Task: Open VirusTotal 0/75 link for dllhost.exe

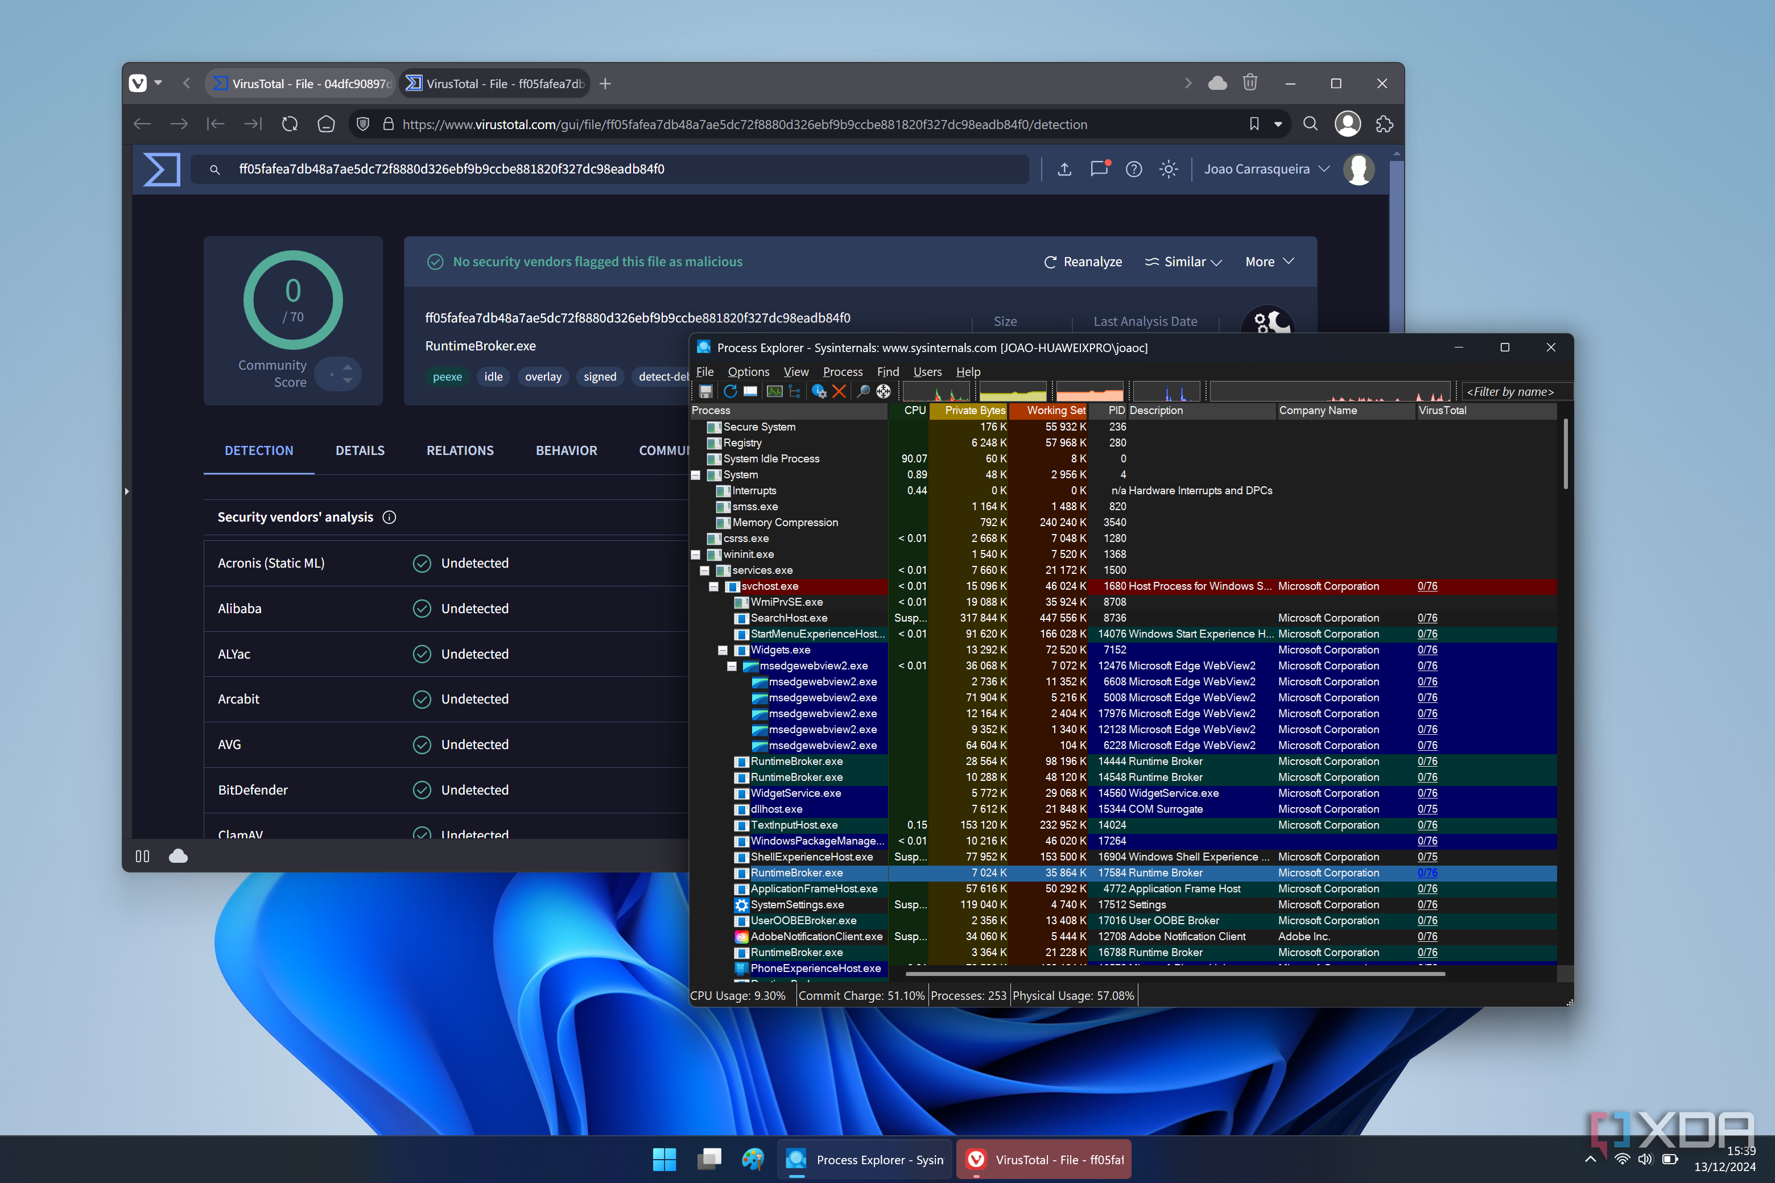Action: click(1427, 809)
